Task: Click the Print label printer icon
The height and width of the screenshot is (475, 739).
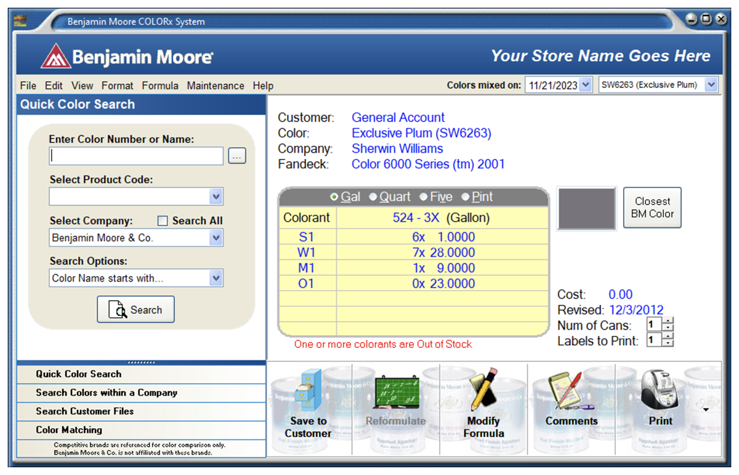Action: 660,391
